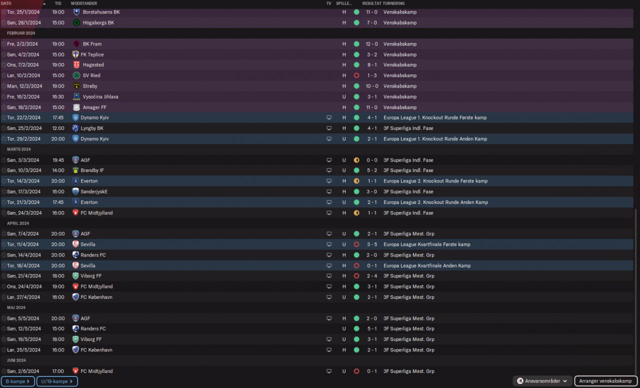Viewport: 640px width, 388px height.
Task: Toggle the row check circle for Tor, 25/1/2024
Action: (3, 12)
